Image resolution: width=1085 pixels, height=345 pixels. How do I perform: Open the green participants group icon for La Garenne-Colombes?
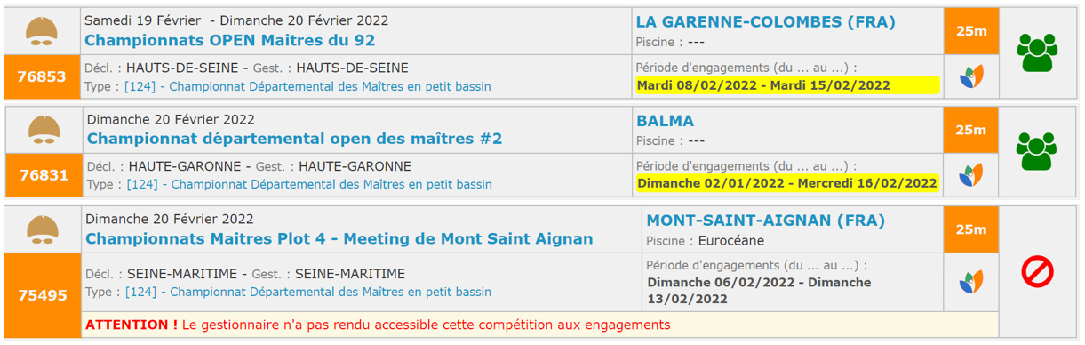click(x=1037, y=53)
